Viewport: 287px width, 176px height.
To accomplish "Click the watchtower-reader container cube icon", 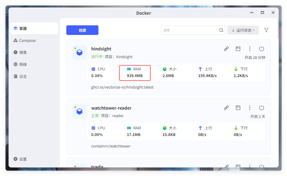I will pyautogui.click(x=79, y=111).
